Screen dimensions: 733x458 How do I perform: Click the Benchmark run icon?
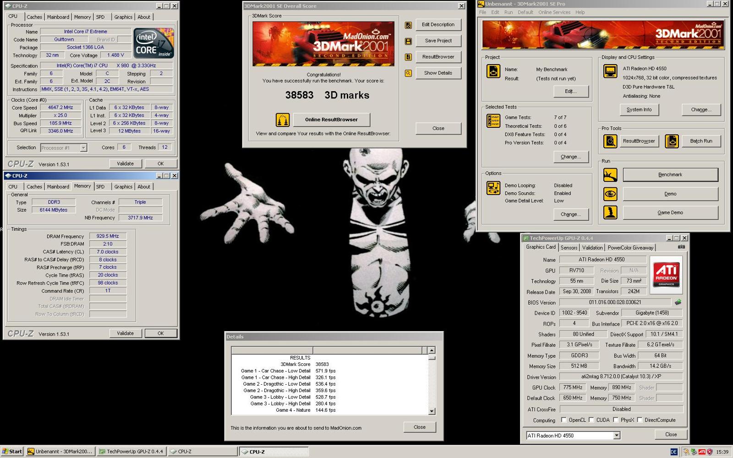[610, 175]
